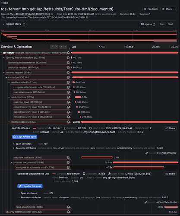Copy the Trace ID with copy icon
The height and width of the screenshot is (216, 180).
52,14
